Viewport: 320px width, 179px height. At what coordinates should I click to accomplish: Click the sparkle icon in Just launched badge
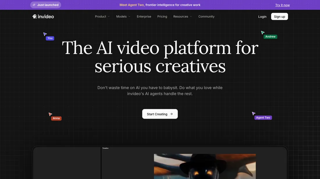click(x=34, y=5)
